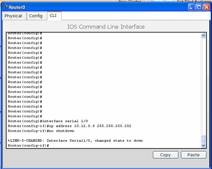
Task: Click the %LINK-5-CHANGED status message line
Action: point(75,141)
